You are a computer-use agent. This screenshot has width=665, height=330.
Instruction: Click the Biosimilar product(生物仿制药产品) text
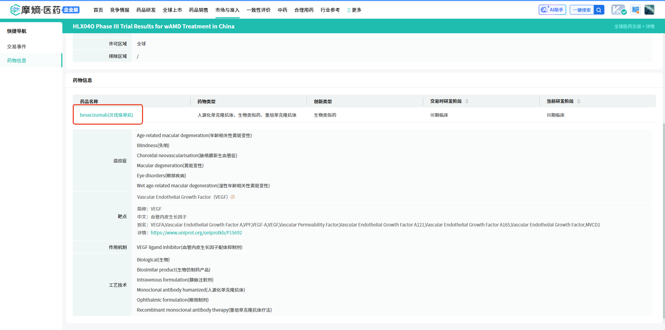tap(174, 270)
